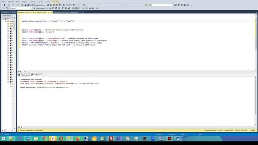This screenshot has width=258, height=145.
Task: Click the Выполнить (Execute) button
Action: 39,8
